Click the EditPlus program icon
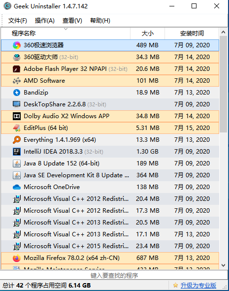 17,128
